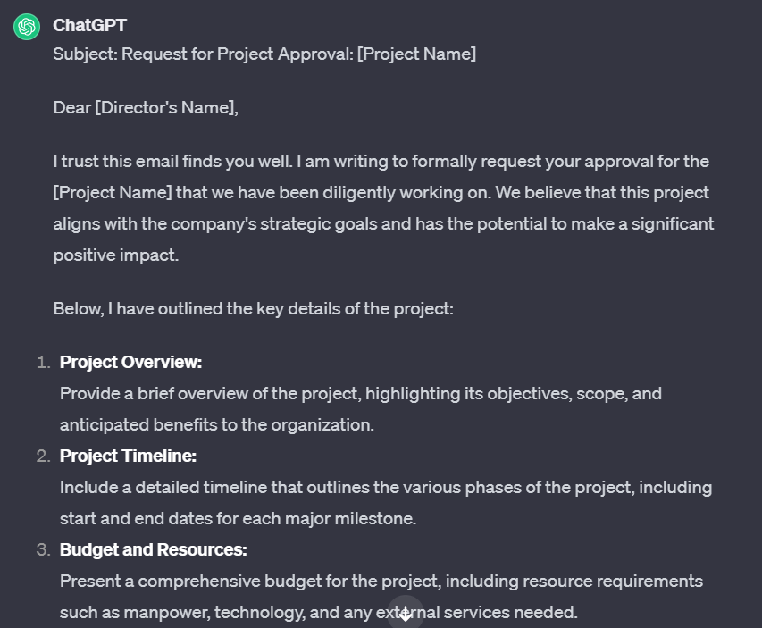
Task: Click the Project Timeline heading
Action: (128, 456)
